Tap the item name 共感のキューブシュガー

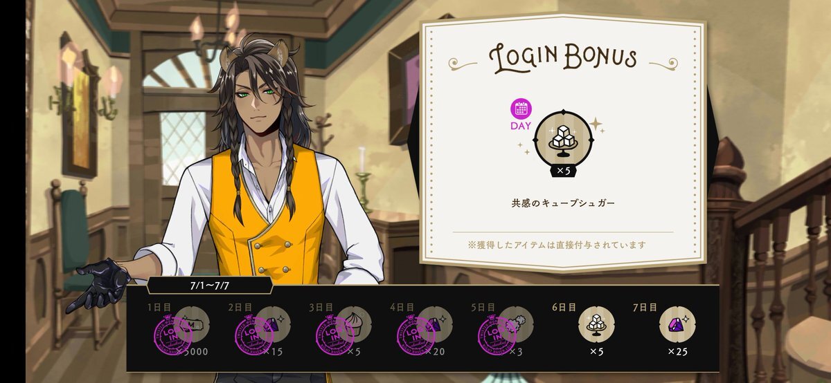pyautogui.click(x=563, y=204)
